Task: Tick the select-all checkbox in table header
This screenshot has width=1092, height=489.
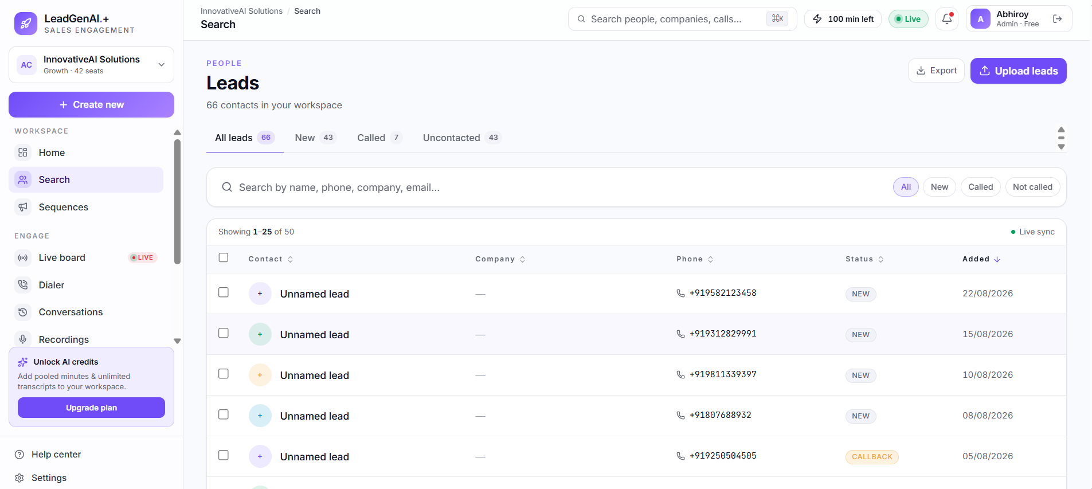Action: coord(224,257)
